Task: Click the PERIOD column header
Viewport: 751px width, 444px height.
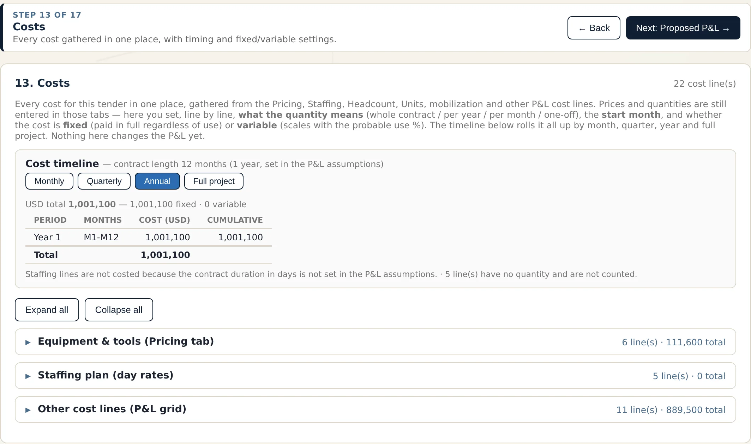Action: point(50,220)
